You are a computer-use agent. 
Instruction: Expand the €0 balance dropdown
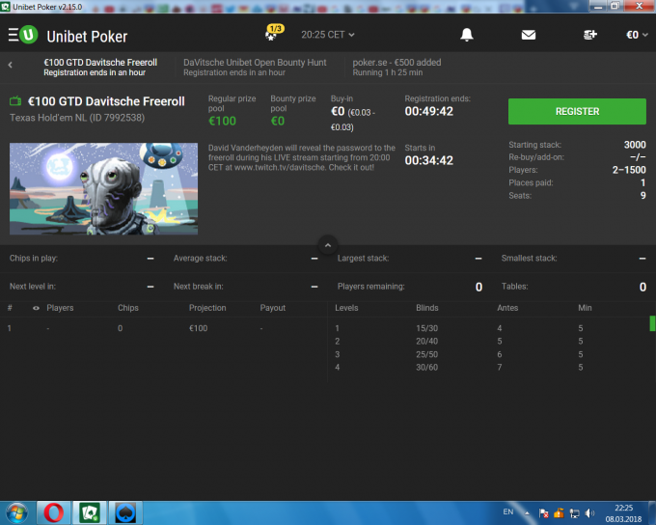click(x=637, y=35)
